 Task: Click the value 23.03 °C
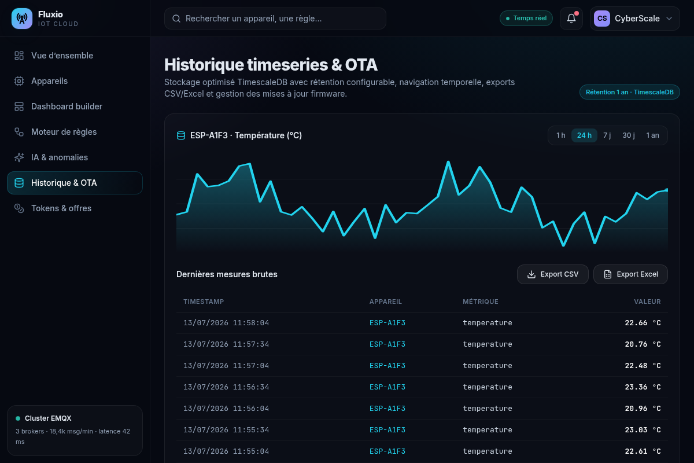643,430
